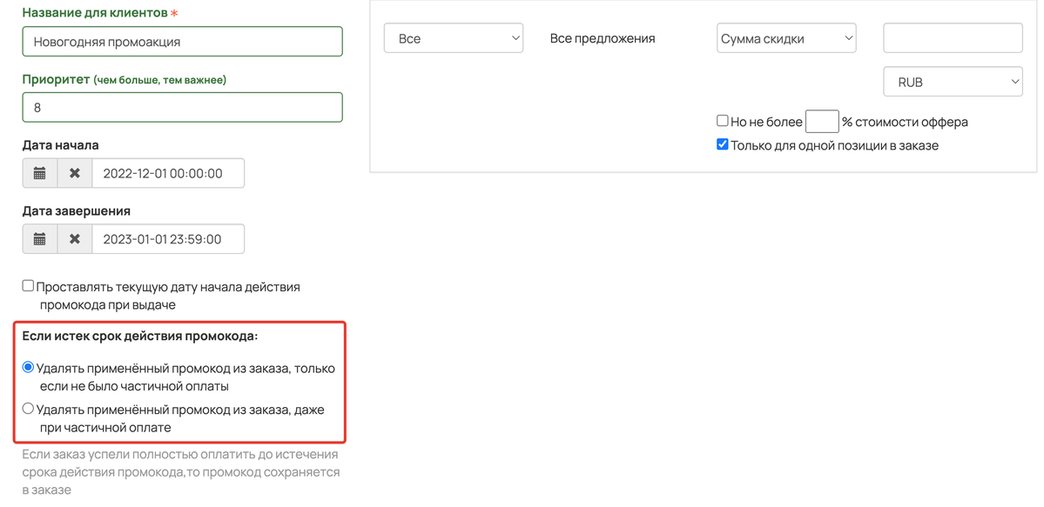
Task: Open calendar picker for Дата начала
Action: pyautogui.click(x=40, y=173)
